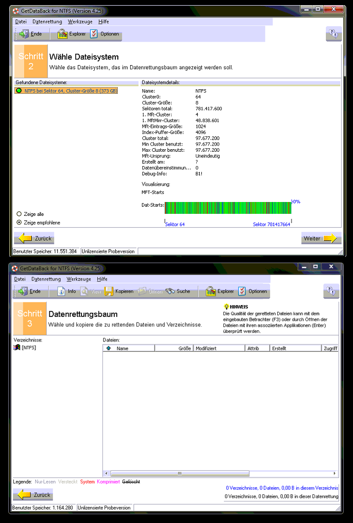Open Hilfe menu in Schritt 3 window
The height and width of the screenshot is (523, 353).
[102, 279]
